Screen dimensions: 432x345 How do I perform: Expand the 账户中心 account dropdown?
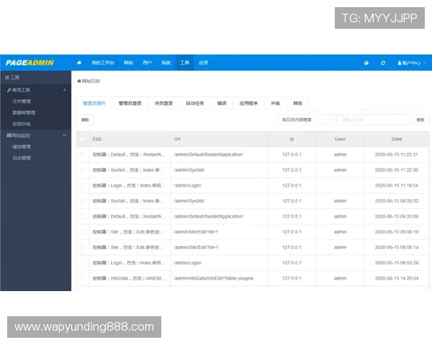coord(413,63)
